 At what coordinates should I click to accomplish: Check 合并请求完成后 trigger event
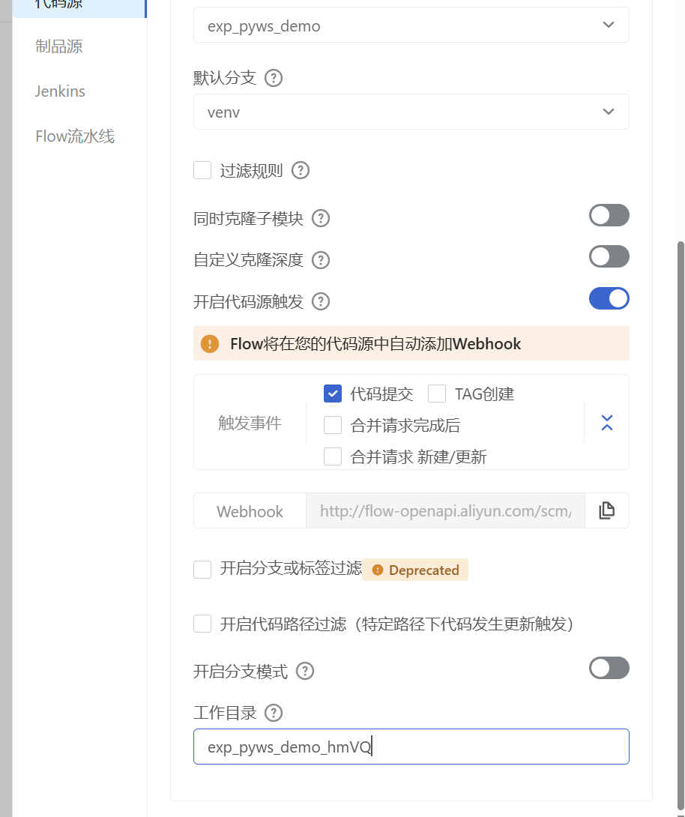333,425
